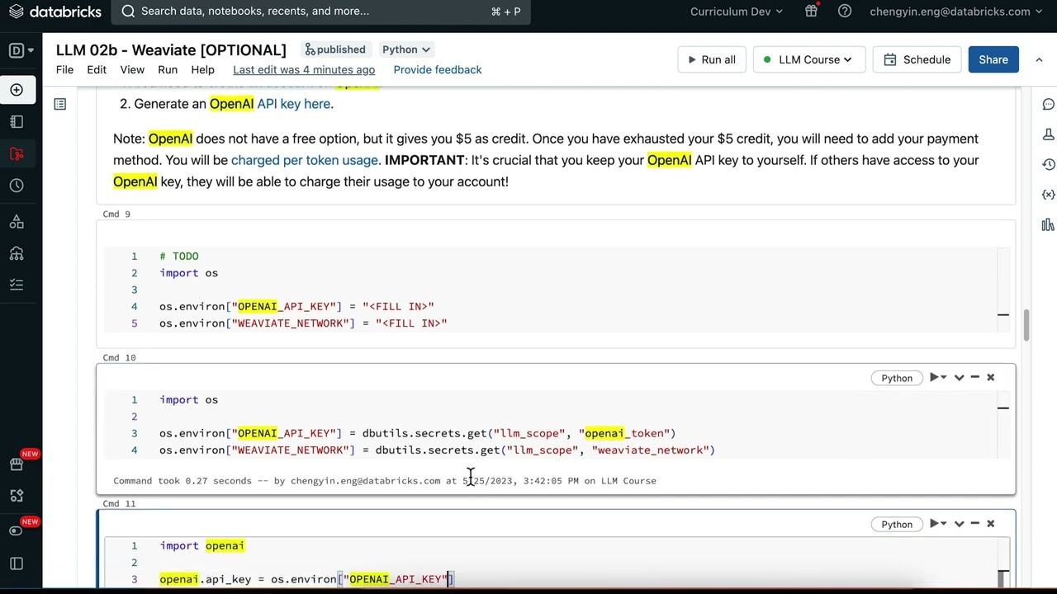The height and width of the screenshot is (594, 1057).
Task: Open the Python libraries icon in right sidebar
Action: click(x=1048, y=224)
